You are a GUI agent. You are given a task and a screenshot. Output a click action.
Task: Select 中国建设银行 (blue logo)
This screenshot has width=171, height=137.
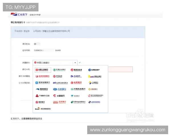(94, 70)
